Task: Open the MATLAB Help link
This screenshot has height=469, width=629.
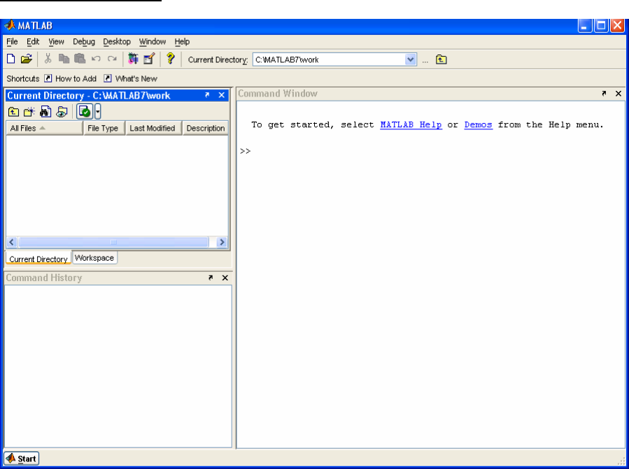Action: (x=411, y=124)
